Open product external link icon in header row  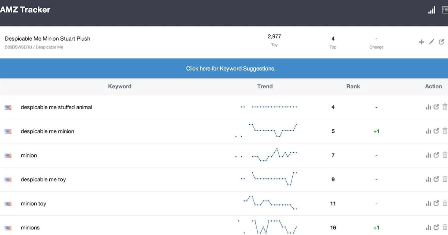click(x=442, y=42)
